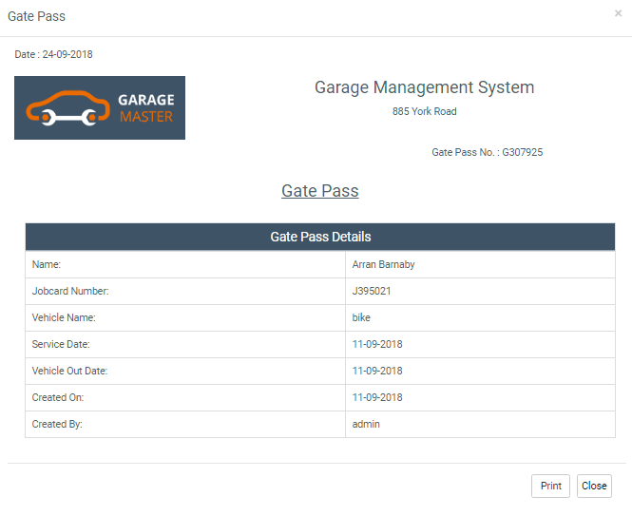
Task: Click the underlined Gate Pass heading
Action: tap(319, 191)
